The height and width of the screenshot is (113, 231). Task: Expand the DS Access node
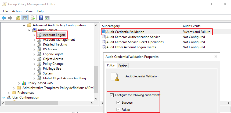34,49
